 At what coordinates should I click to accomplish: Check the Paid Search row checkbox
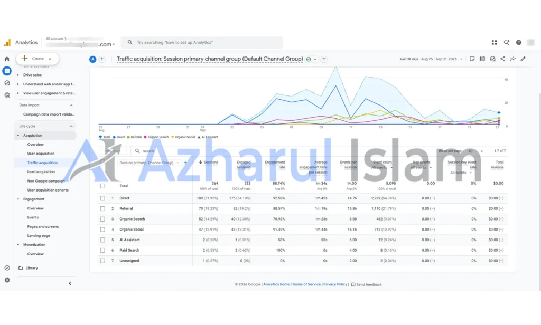click(102, 250)
